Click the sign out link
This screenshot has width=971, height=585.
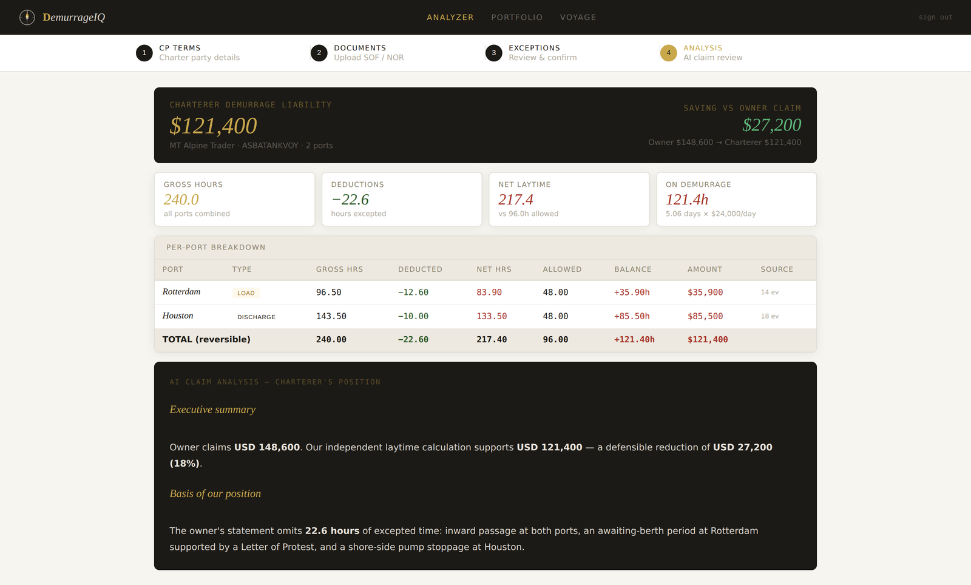pos(935,18)
